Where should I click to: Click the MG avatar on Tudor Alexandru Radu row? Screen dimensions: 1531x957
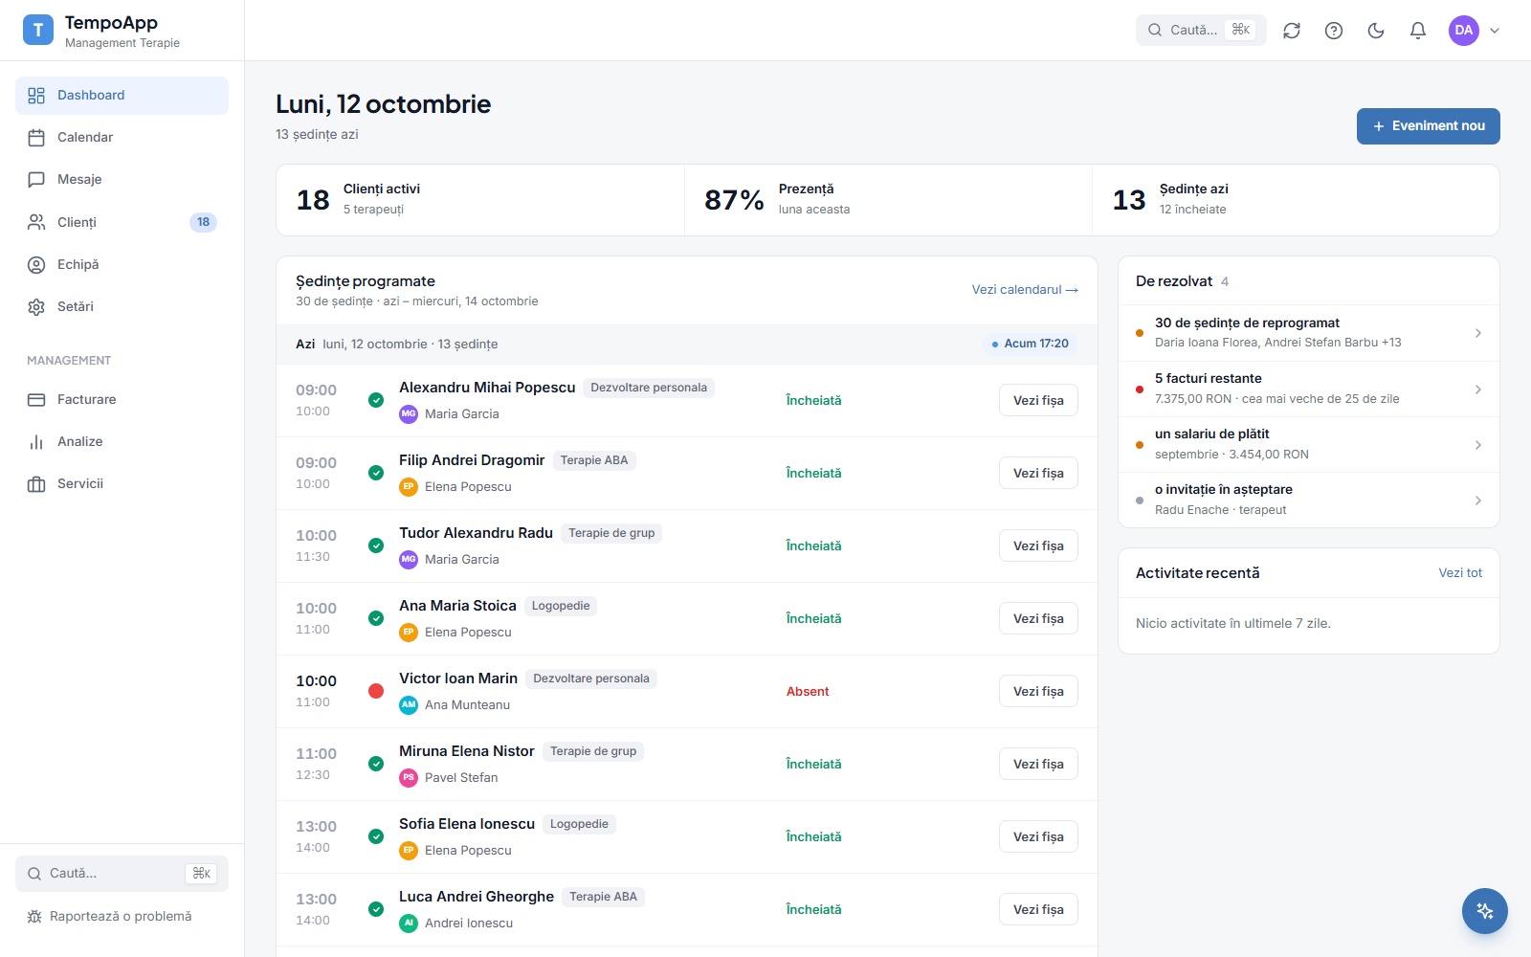point(409,559)
